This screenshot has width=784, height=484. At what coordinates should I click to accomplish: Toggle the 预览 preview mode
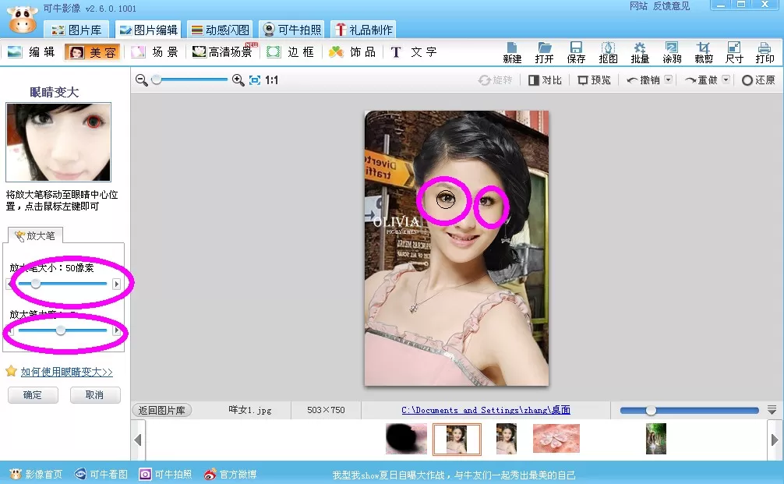point(594,80)
